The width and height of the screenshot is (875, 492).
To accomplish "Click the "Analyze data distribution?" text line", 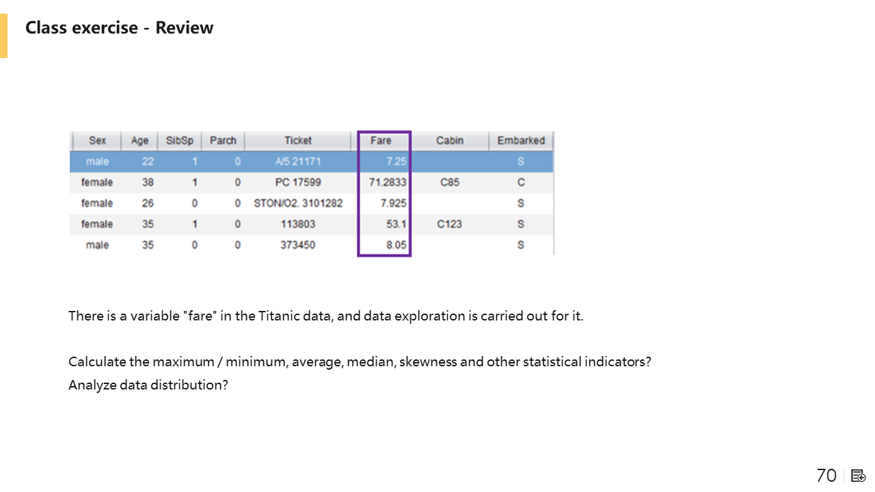I will coord(148,385).
